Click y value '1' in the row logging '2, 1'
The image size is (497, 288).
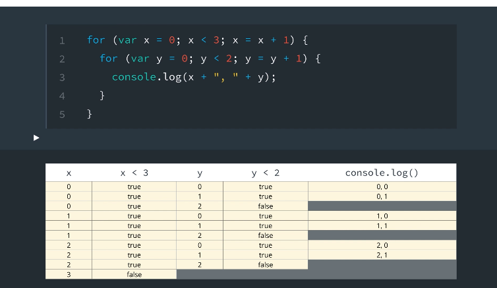[200, 255]
